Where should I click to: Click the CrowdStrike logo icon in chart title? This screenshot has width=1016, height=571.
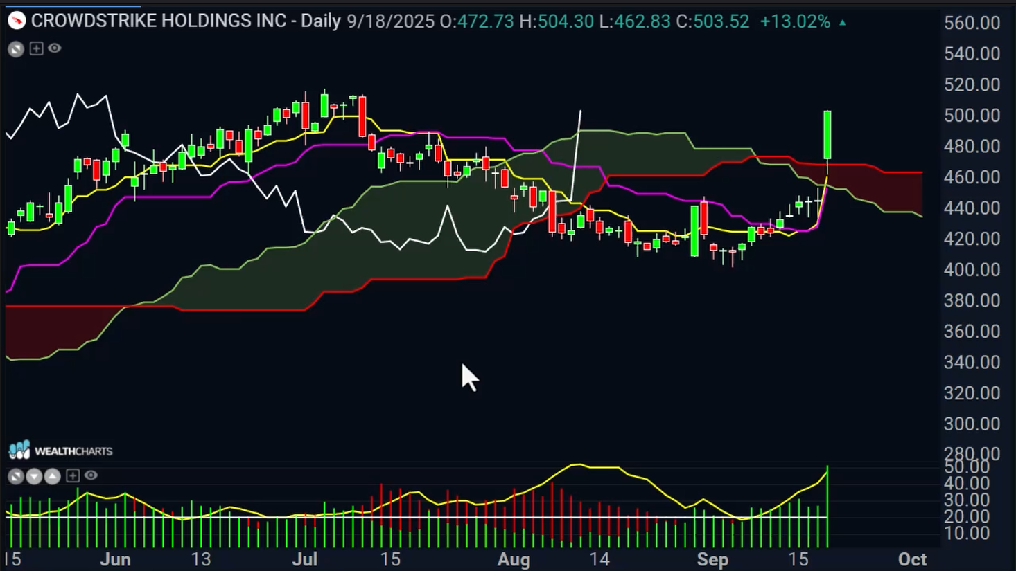point(17,21)
